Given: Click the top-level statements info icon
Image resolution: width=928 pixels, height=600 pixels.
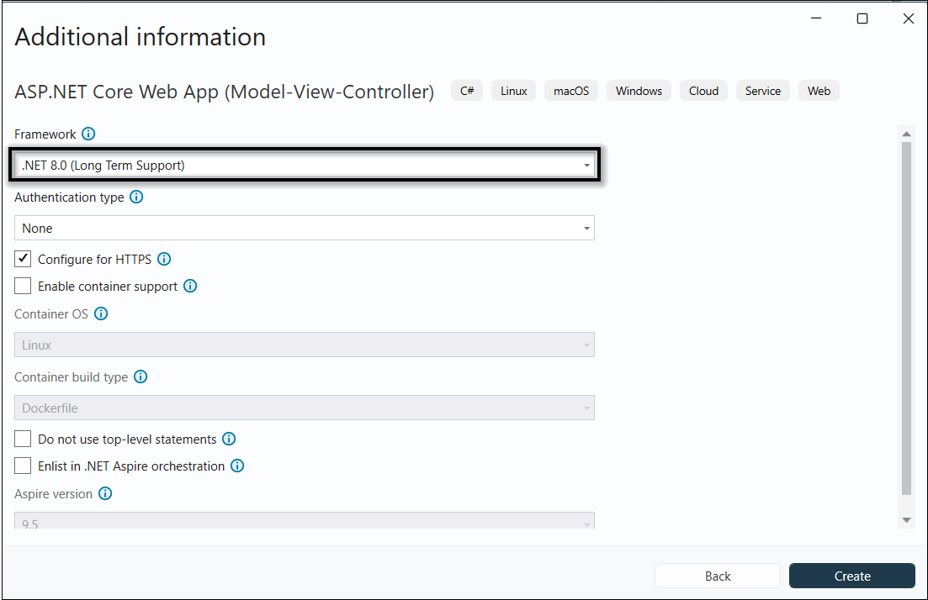Looking at the screenshot, I should (228, 438).
